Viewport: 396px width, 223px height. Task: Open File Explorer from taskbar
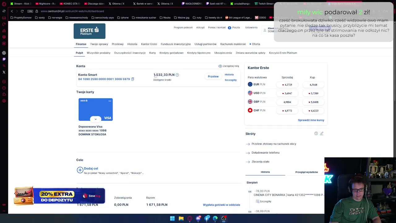coord(181,219)
